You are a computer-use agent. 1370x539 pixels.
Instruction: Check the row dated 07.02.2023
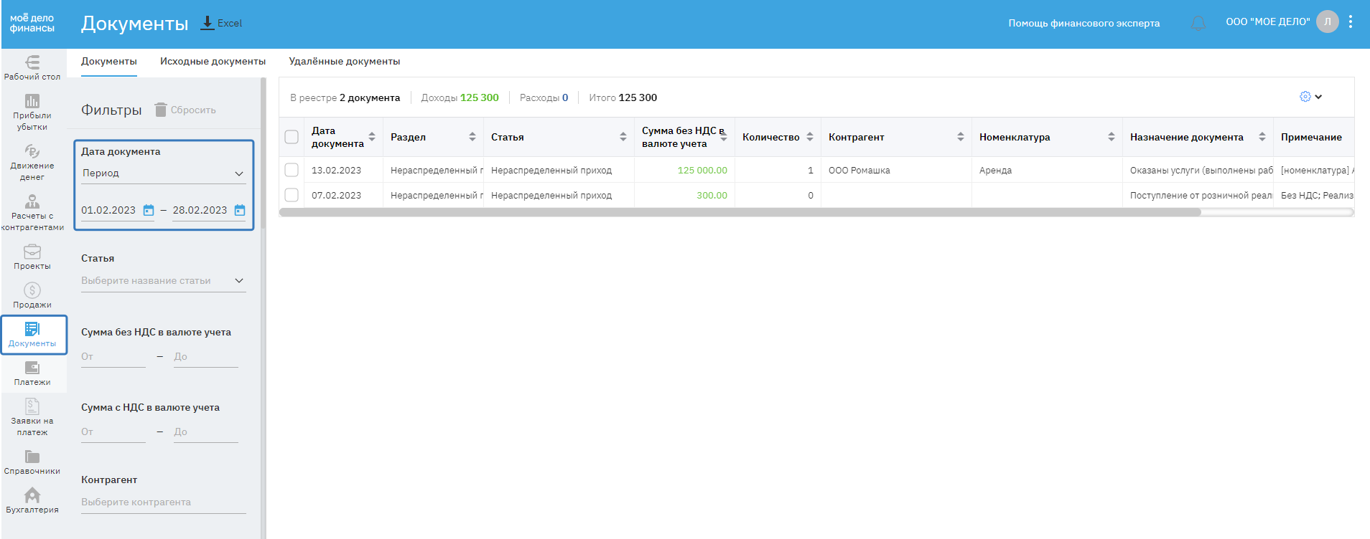pyautogui.click(x=292, y=195)
